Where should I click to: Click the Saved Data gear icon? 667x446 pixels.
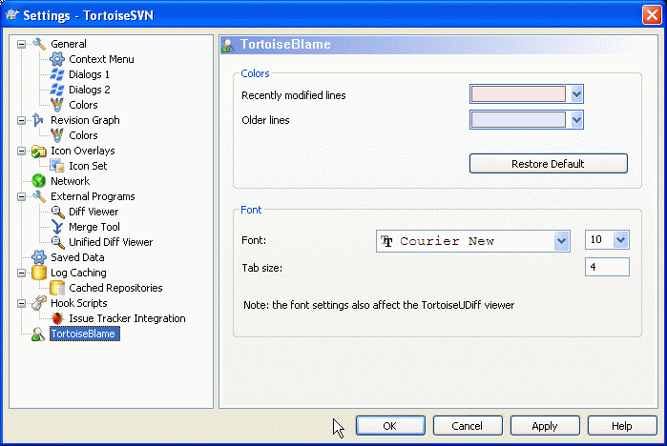39,257
